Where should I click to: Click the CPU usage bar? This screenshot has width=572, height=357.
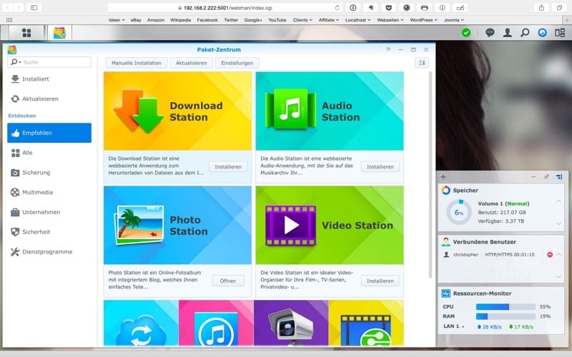[506, 307]
